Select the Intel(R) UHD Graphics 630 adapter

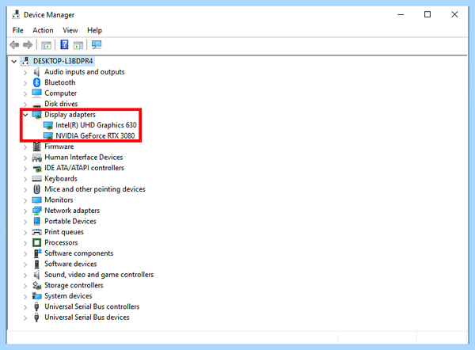pos(96,125)
